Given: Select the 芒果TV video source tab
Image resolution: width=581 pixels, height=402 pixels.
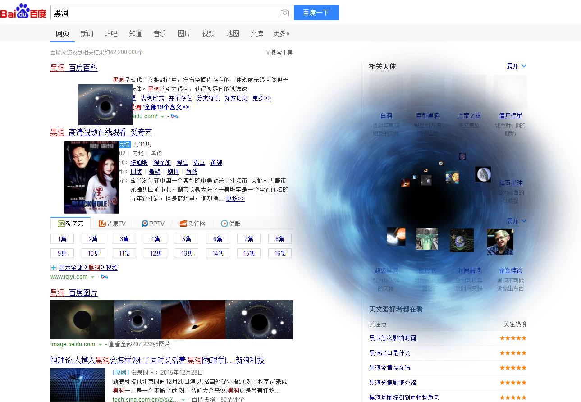Looking at the screenshot, I should point(112,224).
